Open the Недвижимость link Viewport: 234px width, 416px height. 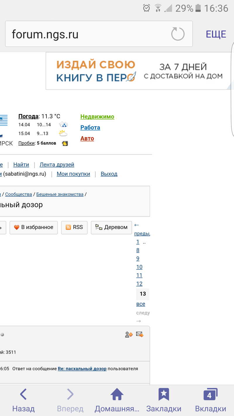[x=97, y=117]
